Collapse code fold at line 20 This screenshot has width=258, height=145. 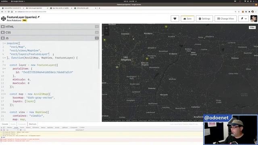(5, 112)
